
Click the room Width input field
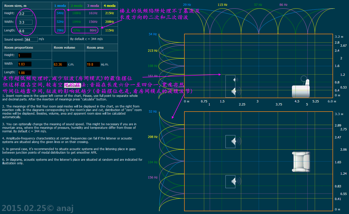pyautogui.click(x=26, y=22)
